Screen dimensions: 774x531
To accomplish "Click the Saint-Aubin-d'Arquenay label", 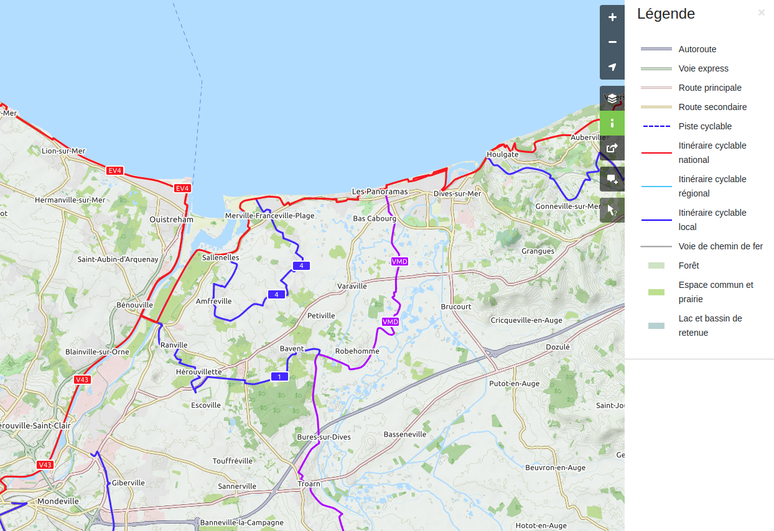I will click(118, 259).
